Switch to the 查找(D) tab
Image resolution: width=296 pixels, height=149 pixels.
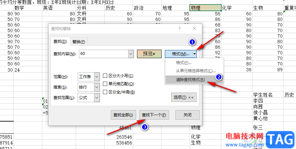pos(60,41)
